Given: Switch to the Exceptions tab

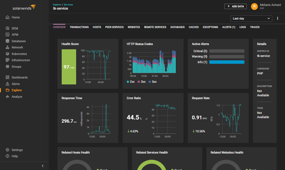Looking at the screenshot, I should click(x=210, y=27).
